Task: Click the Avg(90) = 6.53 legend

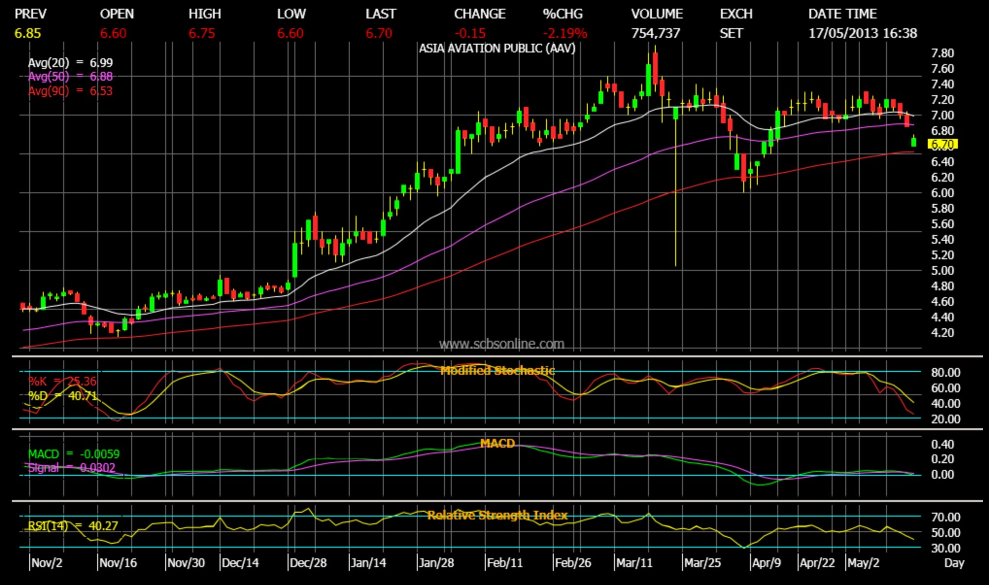Action: pos(70,91)
